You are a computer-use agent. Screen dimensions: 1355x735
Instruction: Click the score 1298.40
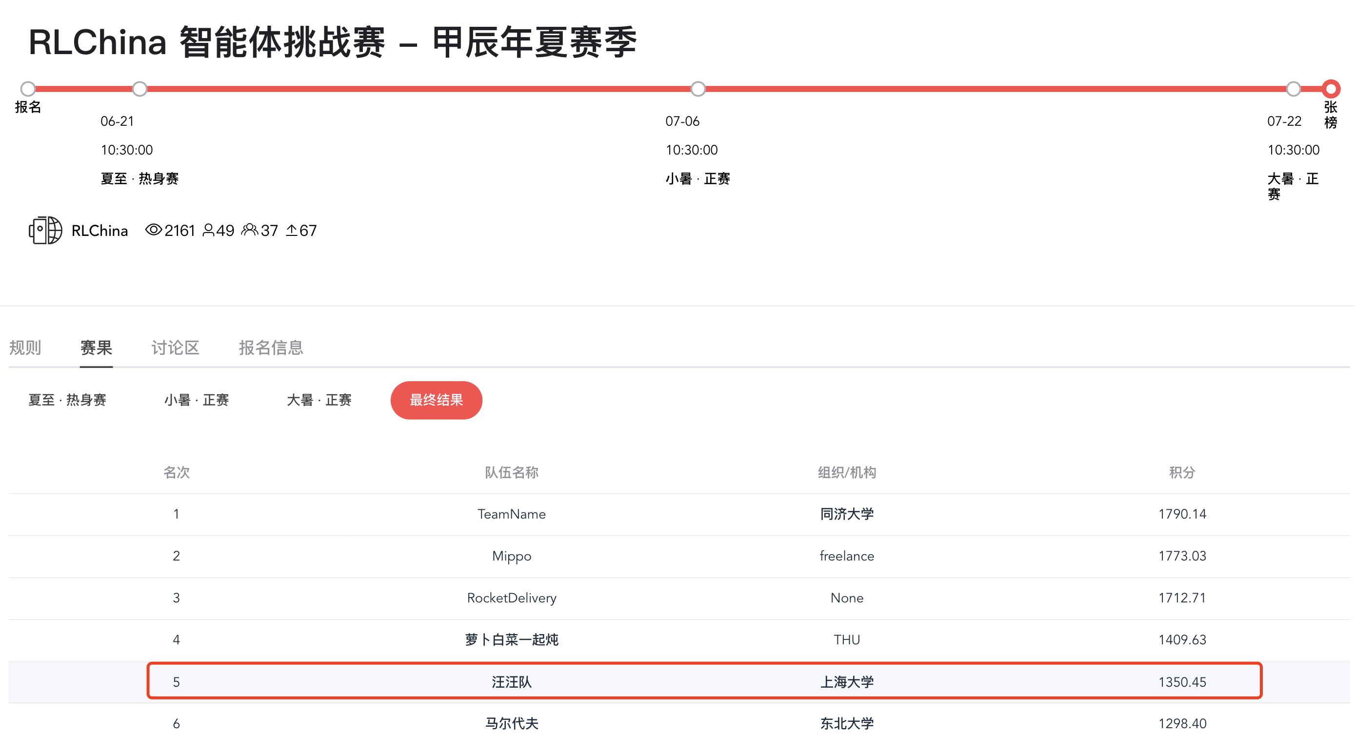[x=1182, y=723]
